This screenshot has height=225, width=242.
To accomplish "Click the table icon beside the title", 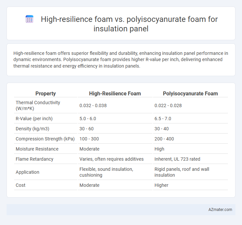I will pyautogui.click(x=29, y=19).
